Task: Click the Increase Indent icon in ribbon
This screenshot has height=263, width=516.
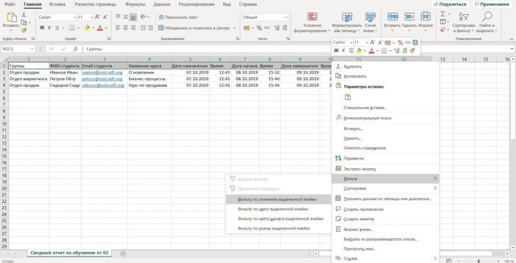Action: click(150, 28)
